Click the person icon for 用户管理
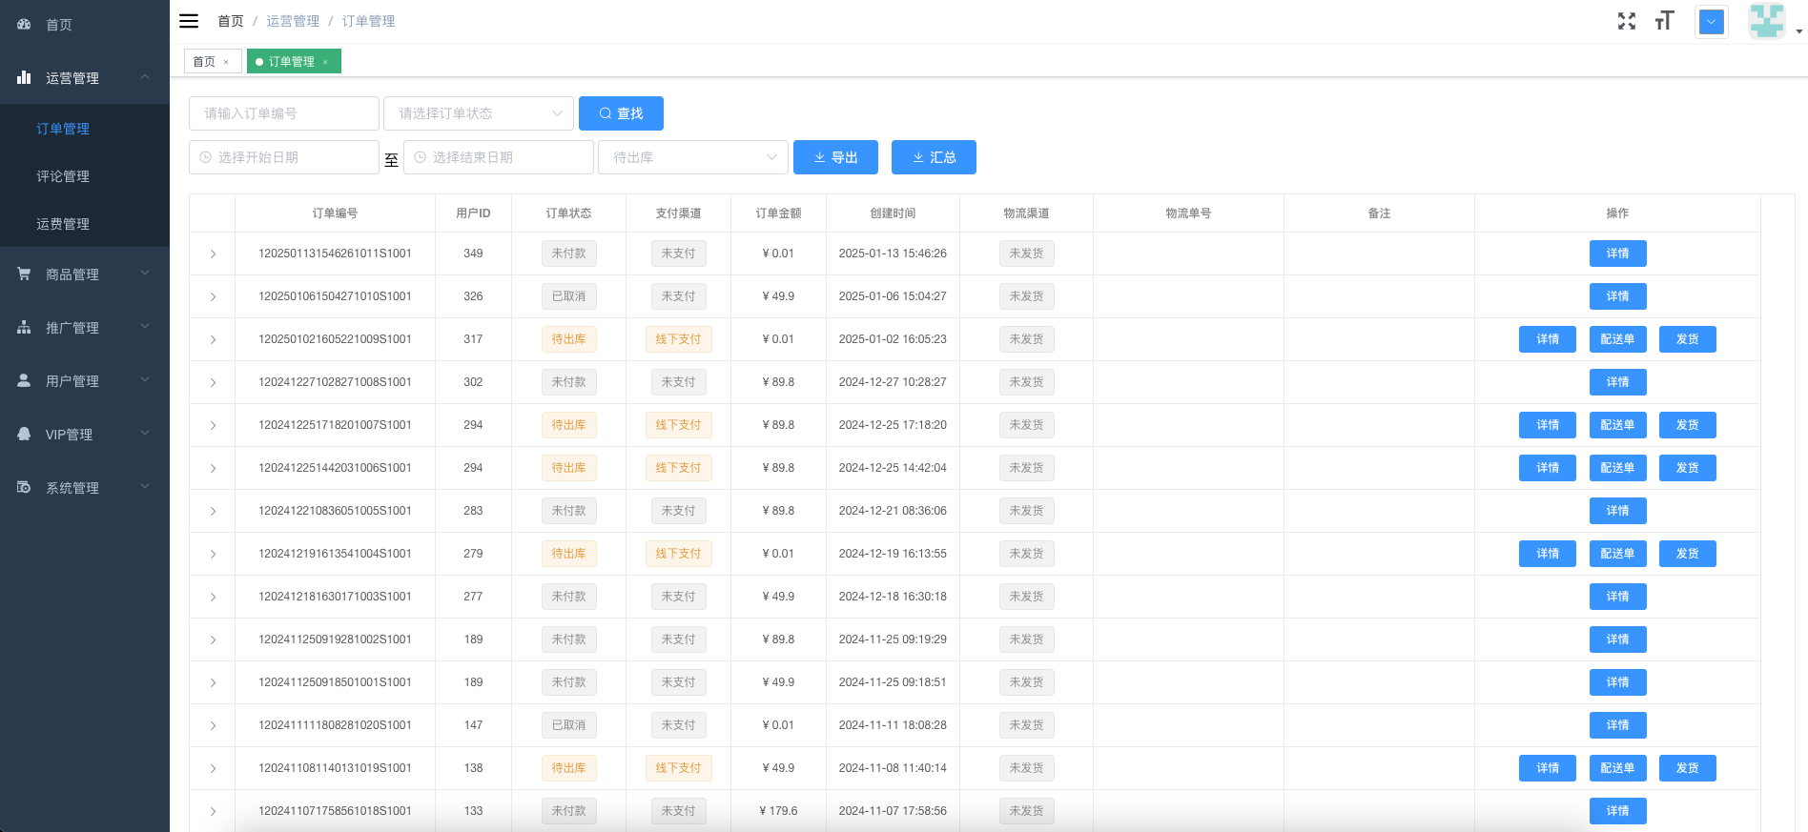 24,380
